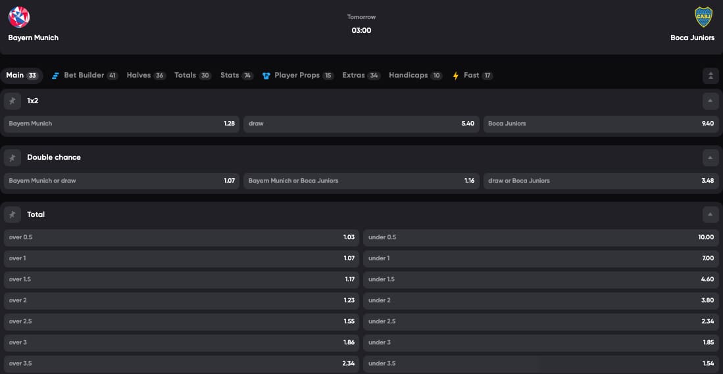This screenshot has width=723, height=374.
Task: Pick under 1.5 at 4.60
Action: (541, 279)
